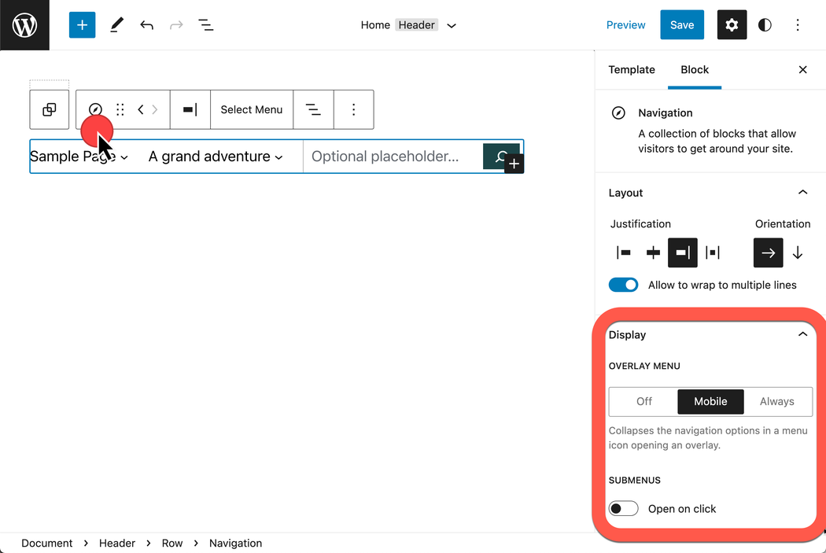Click the Undo arrow
826x553 pixels.
point(146,25)
